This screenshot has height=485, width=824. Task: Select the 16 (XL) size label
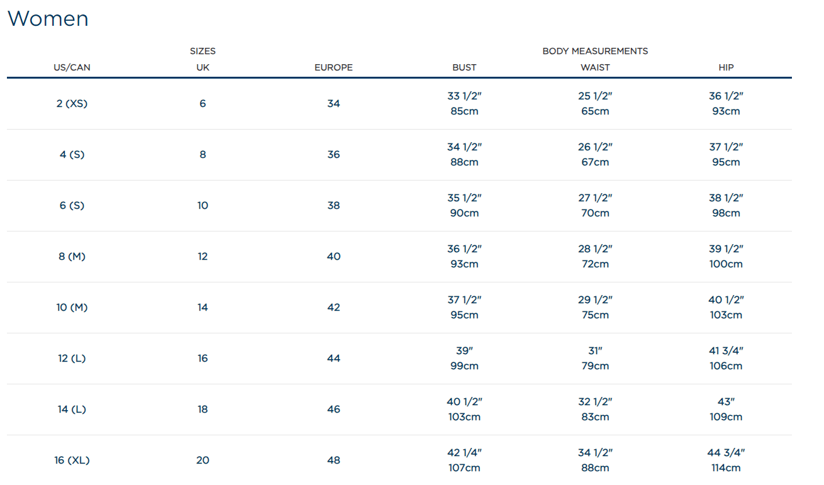coord(72,460)
